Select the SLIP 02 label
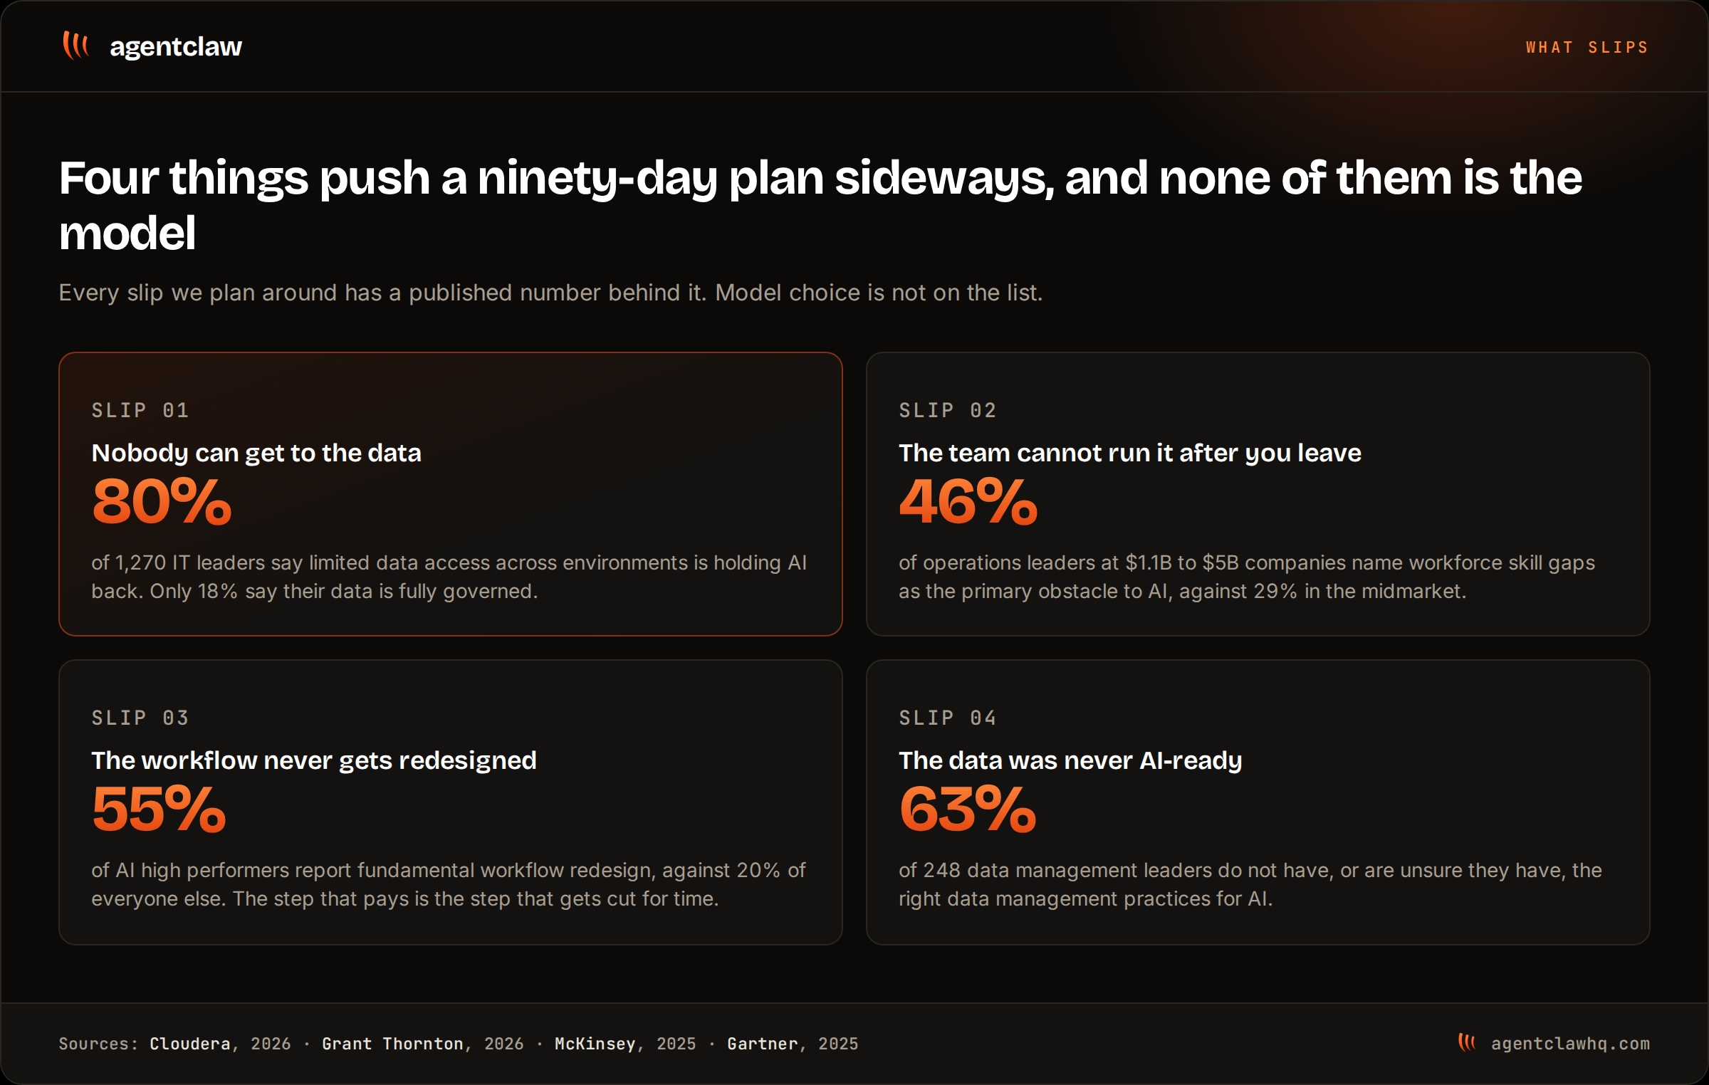Screen dimensions: 1709x1085 click(947, 410)
